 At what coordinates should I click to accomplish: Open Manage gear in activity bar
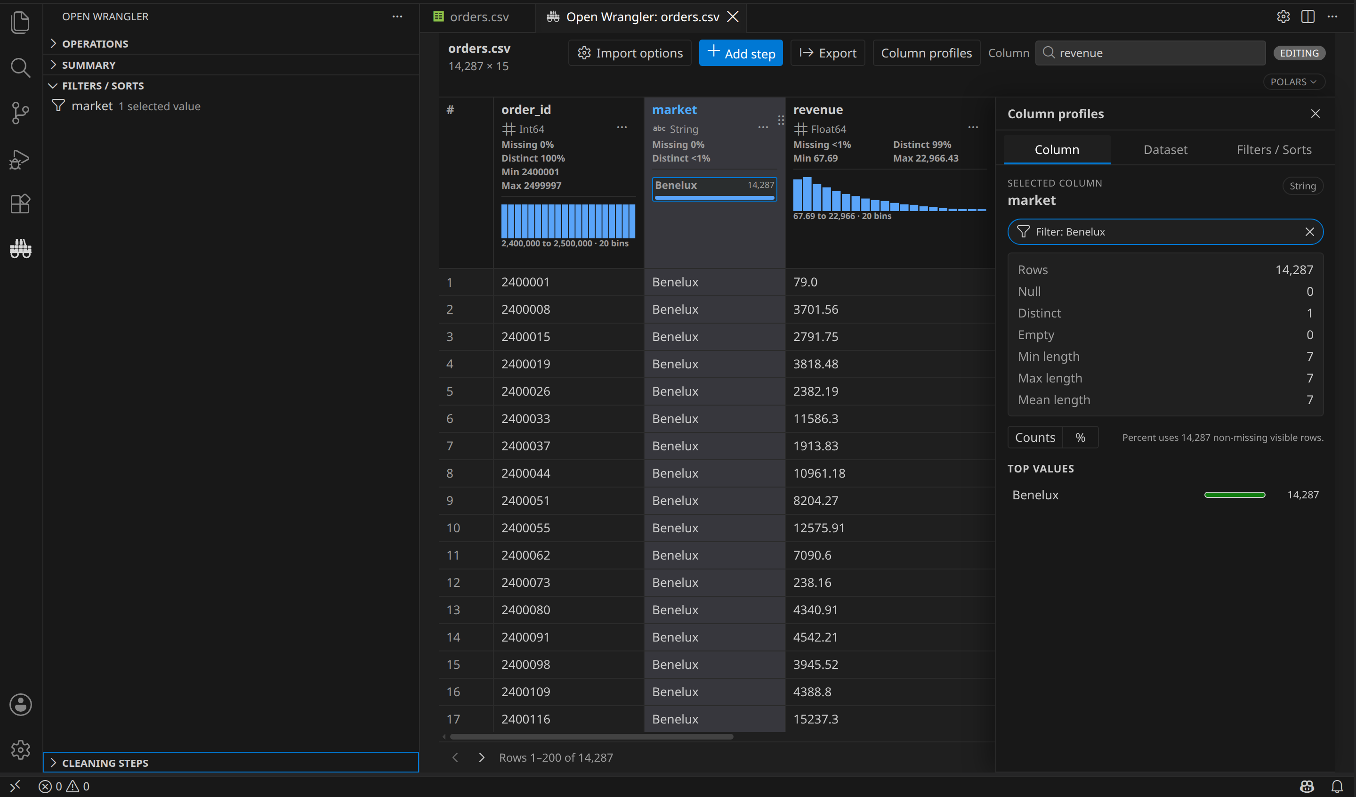[20, 749]
